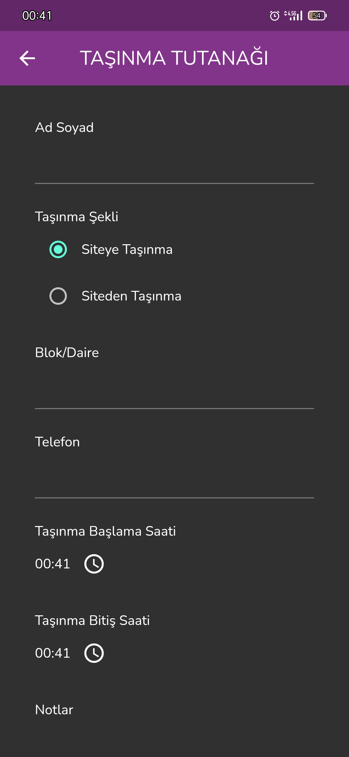349x757 pixels.
Task: Tap the TAŞINMA TUTANAĞI title
Action: 174,58
